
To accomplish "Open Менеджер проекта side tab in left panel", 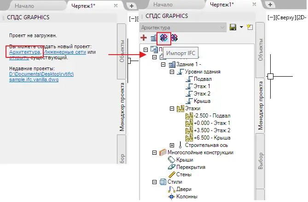I will point(122,107).
